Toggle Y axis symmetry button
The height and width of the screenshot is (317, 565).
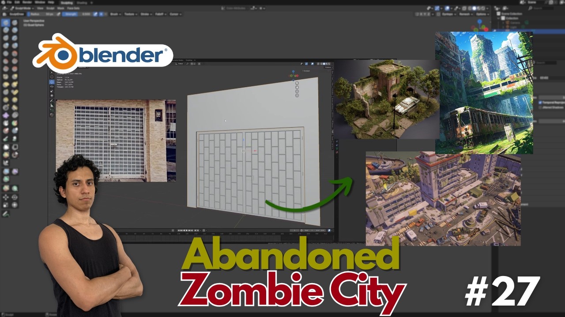[x=425, y=14]
